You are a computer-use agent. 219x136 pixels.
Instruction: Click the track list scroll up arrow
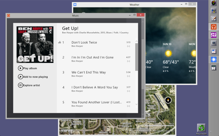[x=137, y=41]
